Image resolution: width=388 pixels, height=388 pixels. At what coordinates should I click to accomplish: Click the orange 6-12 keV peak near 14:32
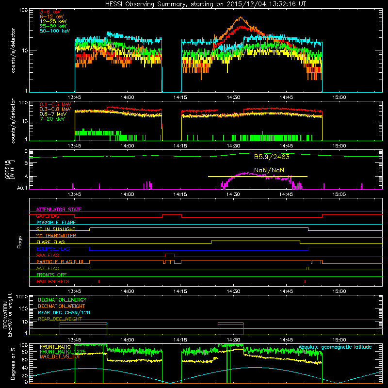(241, 18)
